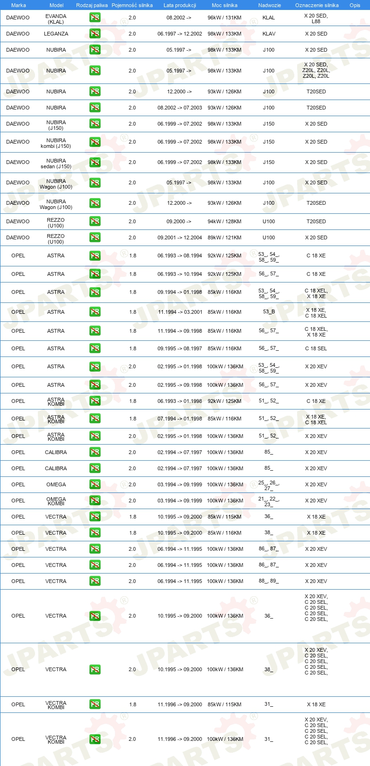Select the KLAV body cell

coord(269,34)
